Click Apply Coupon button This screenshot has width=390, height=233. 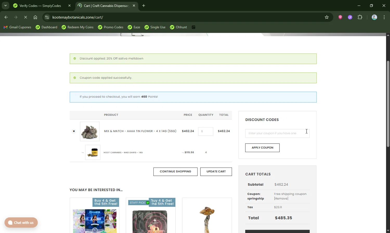coord(262,148)
